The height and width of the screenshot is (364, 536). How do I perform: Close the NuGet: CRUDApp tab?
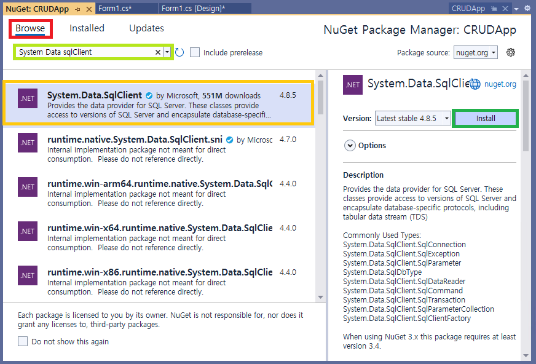(89, 9)
